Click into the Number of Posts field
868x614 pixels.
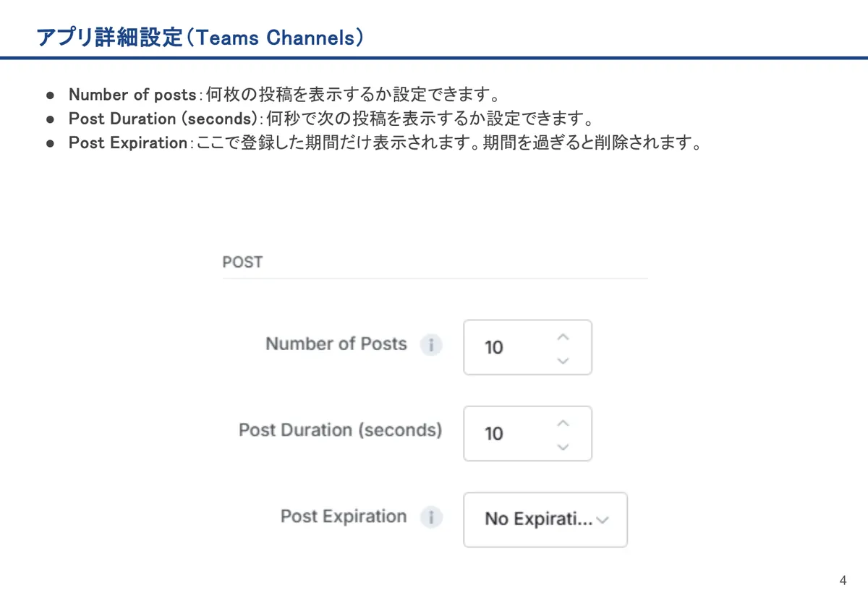coord(527,347)
